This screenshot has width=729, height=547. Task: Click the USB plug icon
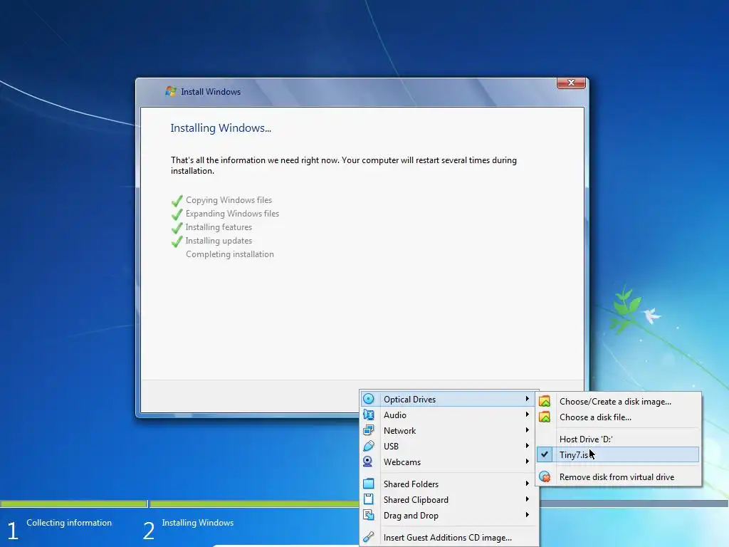pos(368,446)
